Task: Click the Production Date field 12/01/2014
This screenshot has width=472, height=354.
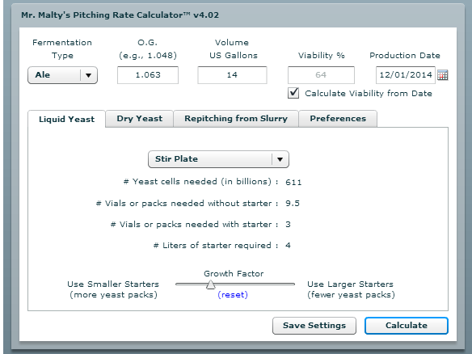Action: (x=406, y=75)
